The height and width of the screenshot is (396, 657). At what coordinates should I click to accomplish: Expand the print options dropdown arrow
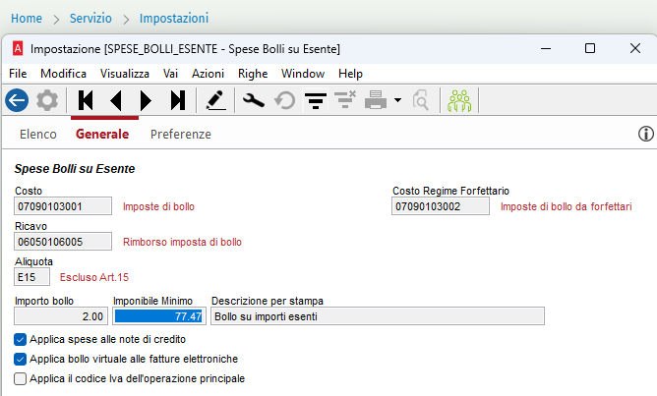(397, 100)
